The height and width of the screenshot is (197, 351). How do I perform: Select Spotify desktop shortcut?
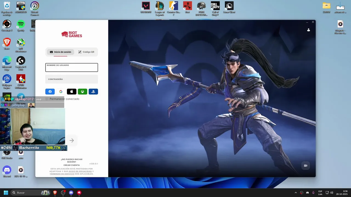(x=21, y=26)
